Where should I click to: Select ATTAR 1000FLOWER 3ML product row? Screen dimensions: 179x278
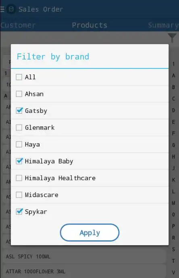click(x=85, y=272)
